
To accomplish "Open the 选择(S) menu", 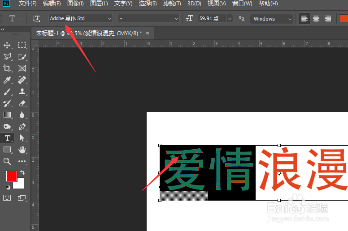I will click(148, 4).
